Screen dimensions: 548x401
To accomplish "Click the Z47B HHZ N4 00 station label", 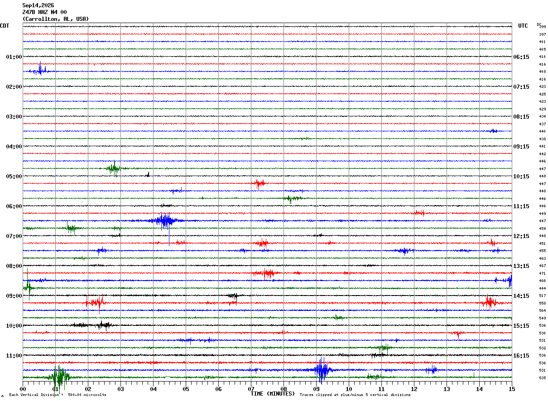I will coord(44,12).
